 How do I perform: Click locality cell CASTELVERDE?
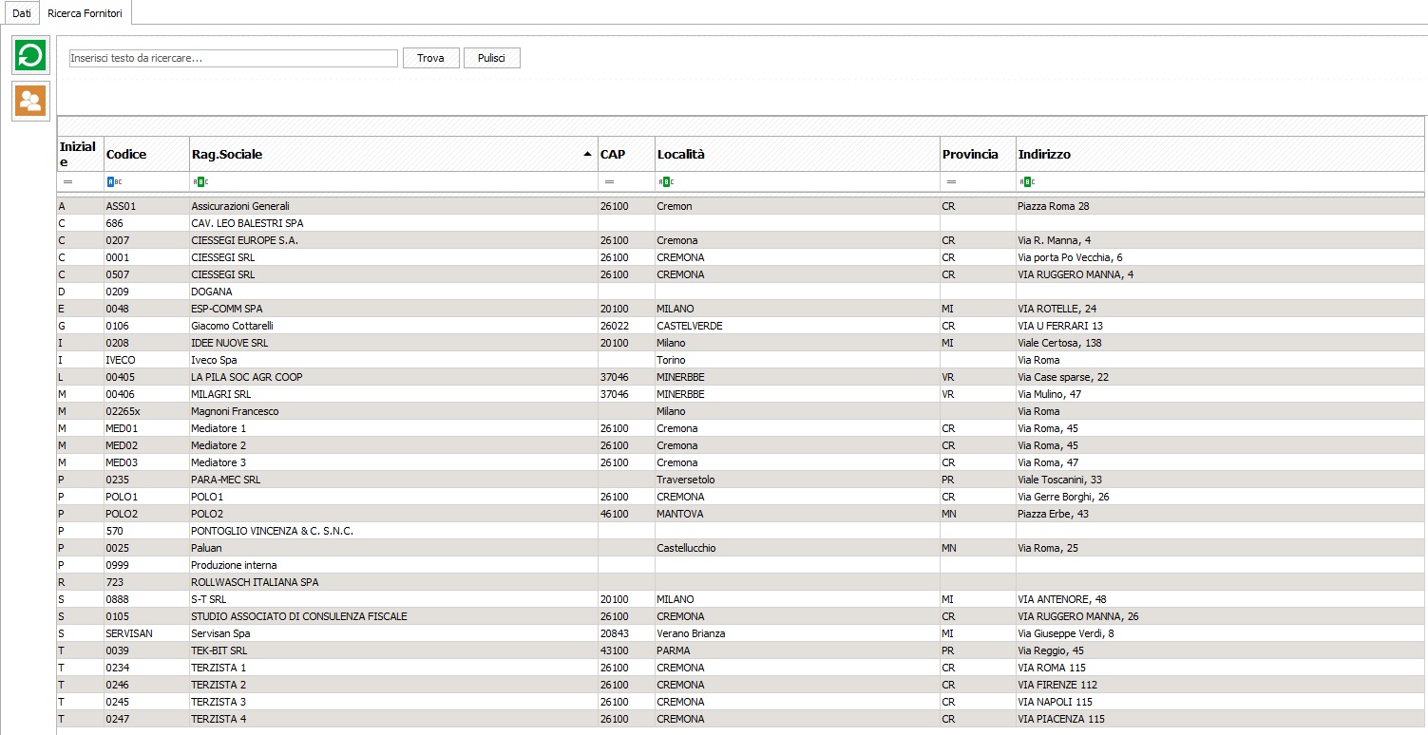coord(797,326)
